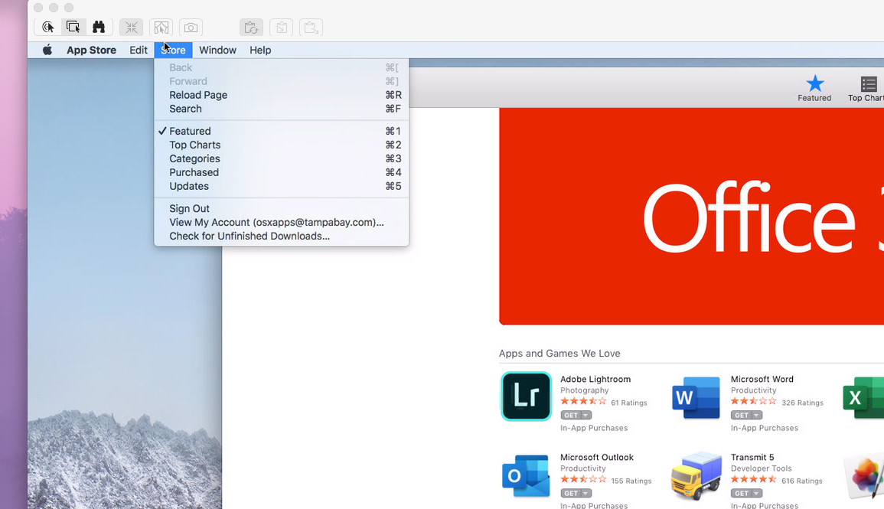Viewport: 884px width, 509px height.
Task: Click Adobe Lightroom star rating
Action: point(583,401)
